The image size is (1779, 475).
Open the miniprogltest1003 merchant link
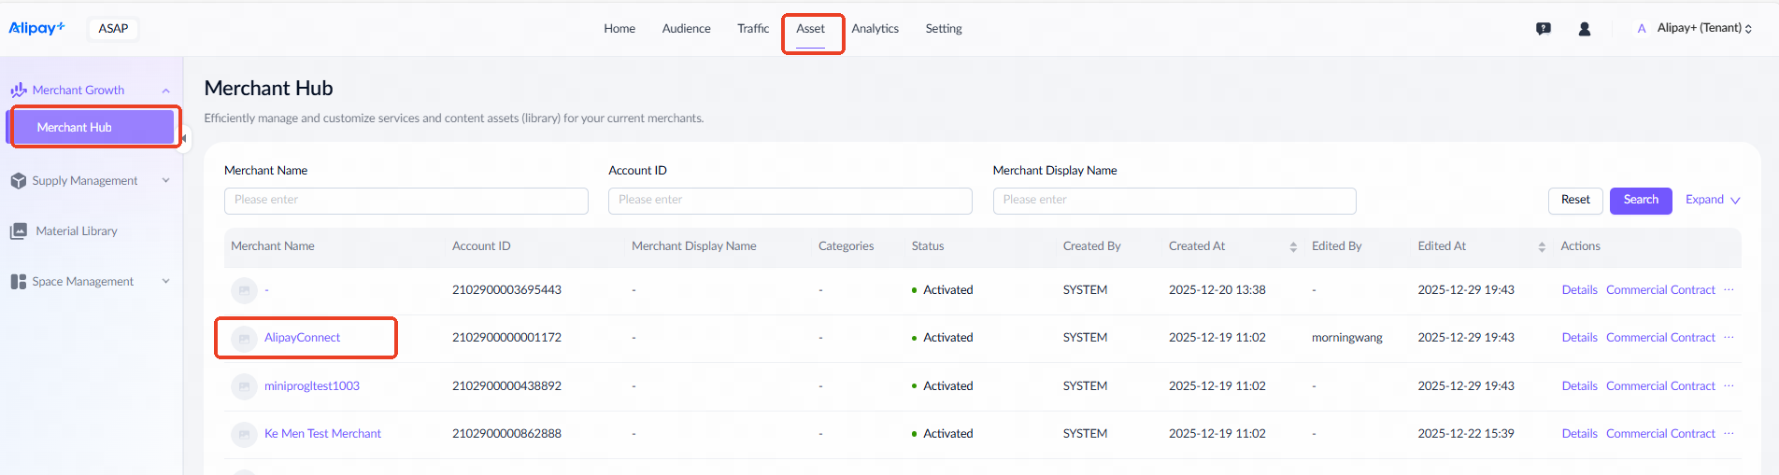pyautogui.click(x=311, y=386)
